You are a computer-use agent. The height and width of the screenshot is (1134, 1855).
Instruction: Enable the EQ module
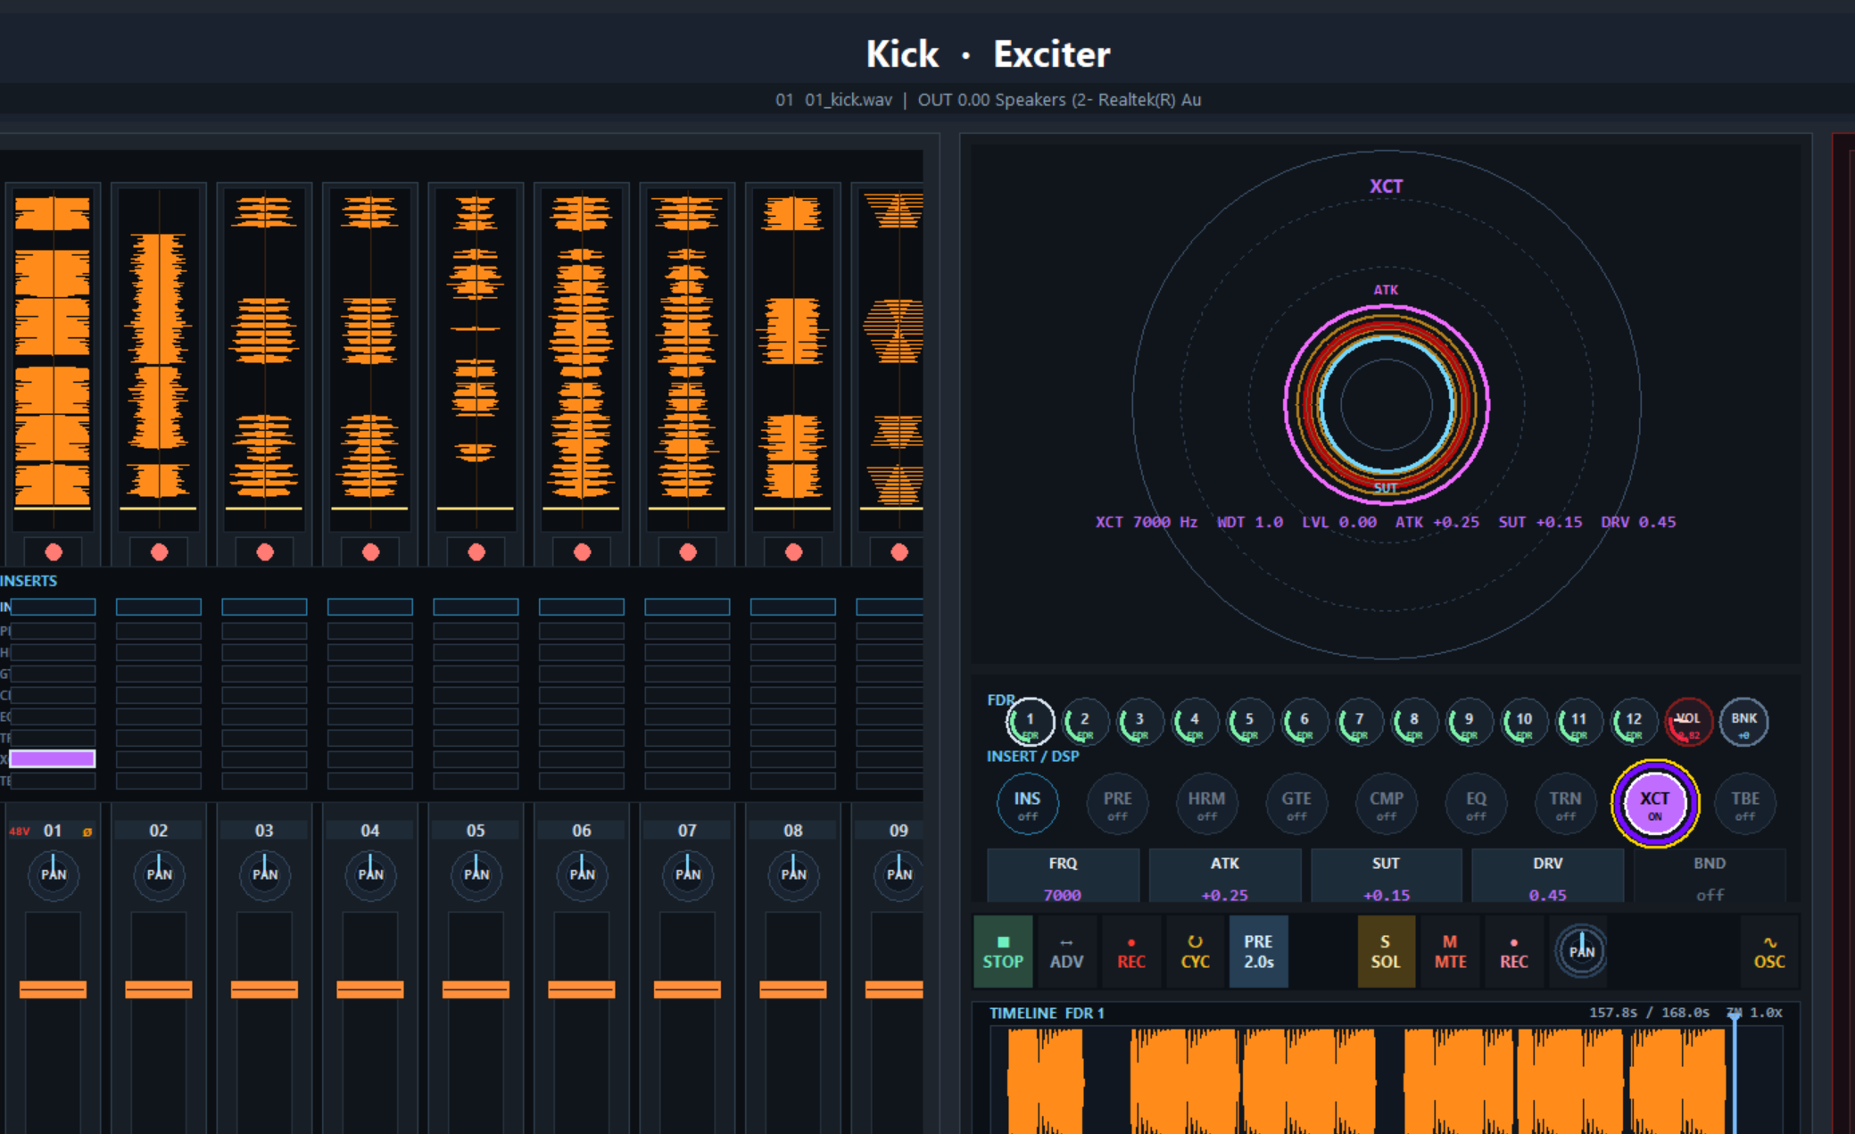click(1476, 804)
